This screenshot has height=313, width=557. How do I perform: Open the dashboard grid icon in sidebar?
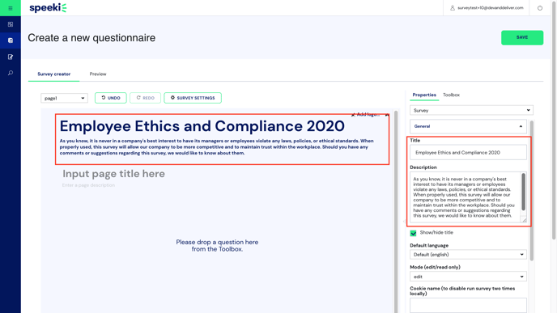(x=11, y=24)
